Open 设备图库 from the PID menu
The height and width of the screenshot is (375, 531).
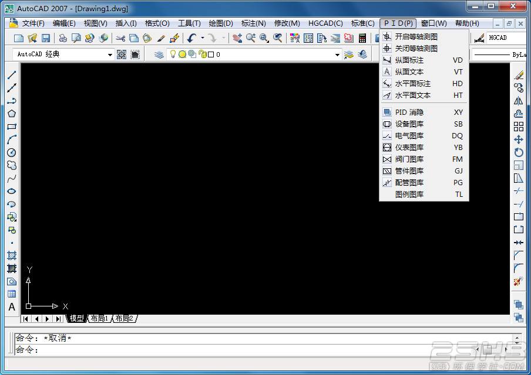424,124
